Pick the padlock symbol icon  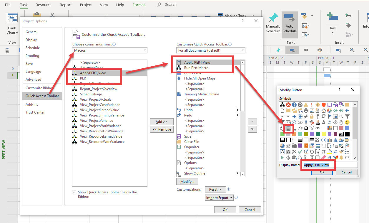[x=312, y=116]
